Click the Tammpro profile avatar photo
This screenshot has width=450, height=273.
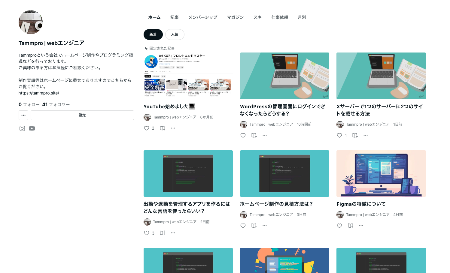(x=31, y=22)
